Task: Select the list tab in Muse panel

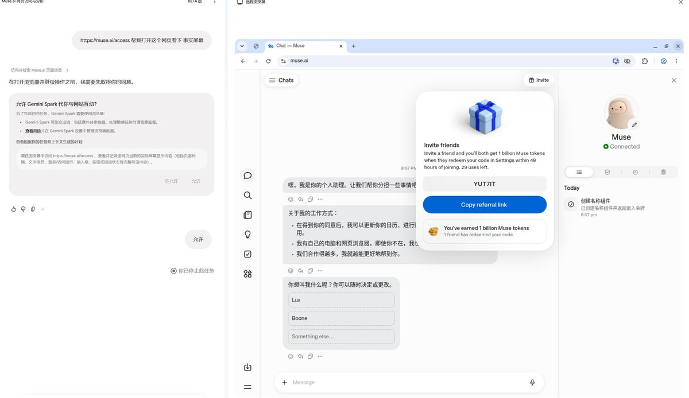Action: [579, 172]
